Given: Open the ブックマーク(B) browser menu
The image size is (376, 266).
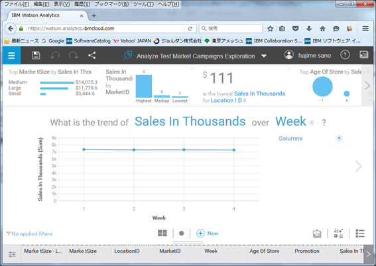Looking at the screenshot, I should tap(112, 4).
